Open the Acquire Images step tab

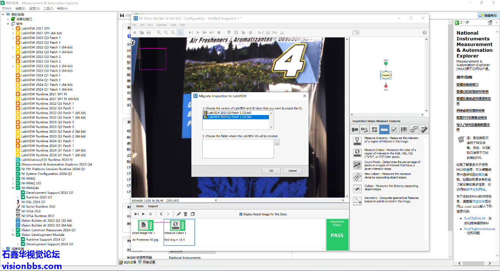click(x=354, y=129)
